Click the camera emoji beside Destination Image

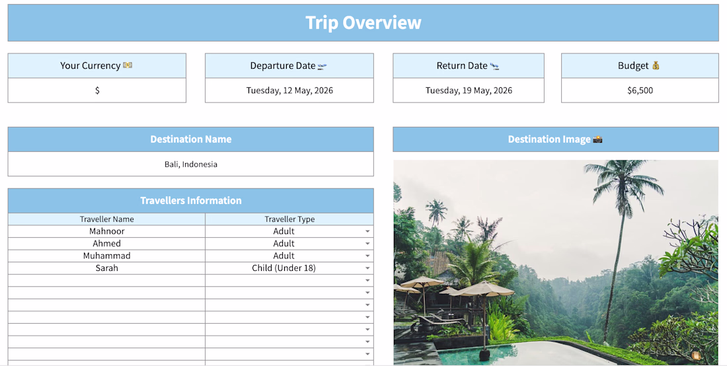597,139
